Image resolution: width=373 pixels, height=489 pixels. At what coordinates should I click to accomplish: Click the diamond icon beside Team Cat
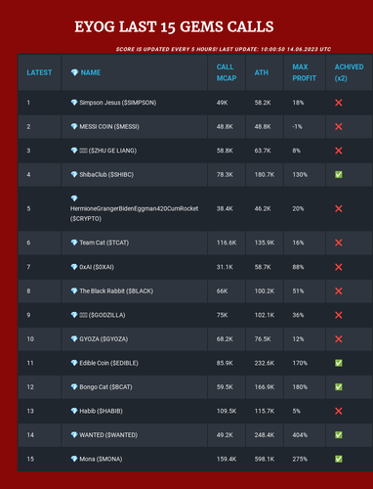tap(74, 243)
